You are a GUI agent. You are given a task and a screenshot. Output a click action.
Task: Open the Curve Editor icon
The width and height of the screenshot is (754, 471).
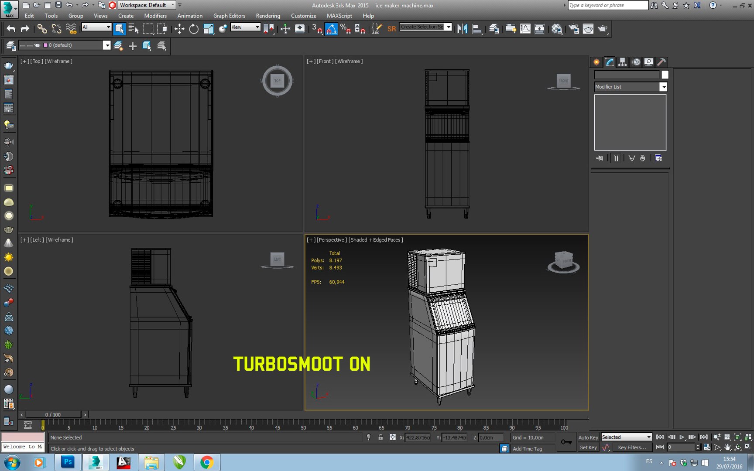coord(525,29)
